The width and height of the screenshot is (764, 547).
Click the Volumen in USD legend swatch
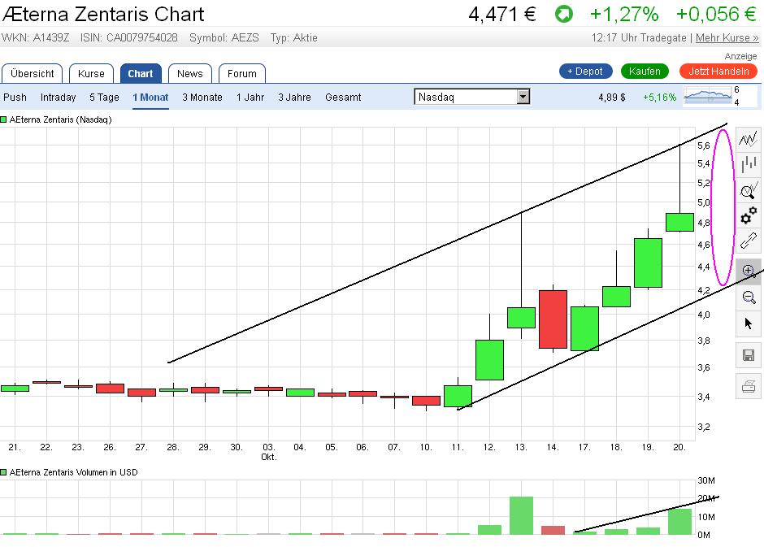(x=3, y=472)
